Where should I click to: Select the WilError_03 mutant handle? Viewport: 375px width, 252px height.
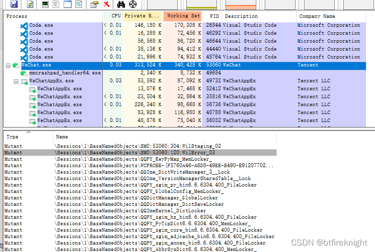140,153
